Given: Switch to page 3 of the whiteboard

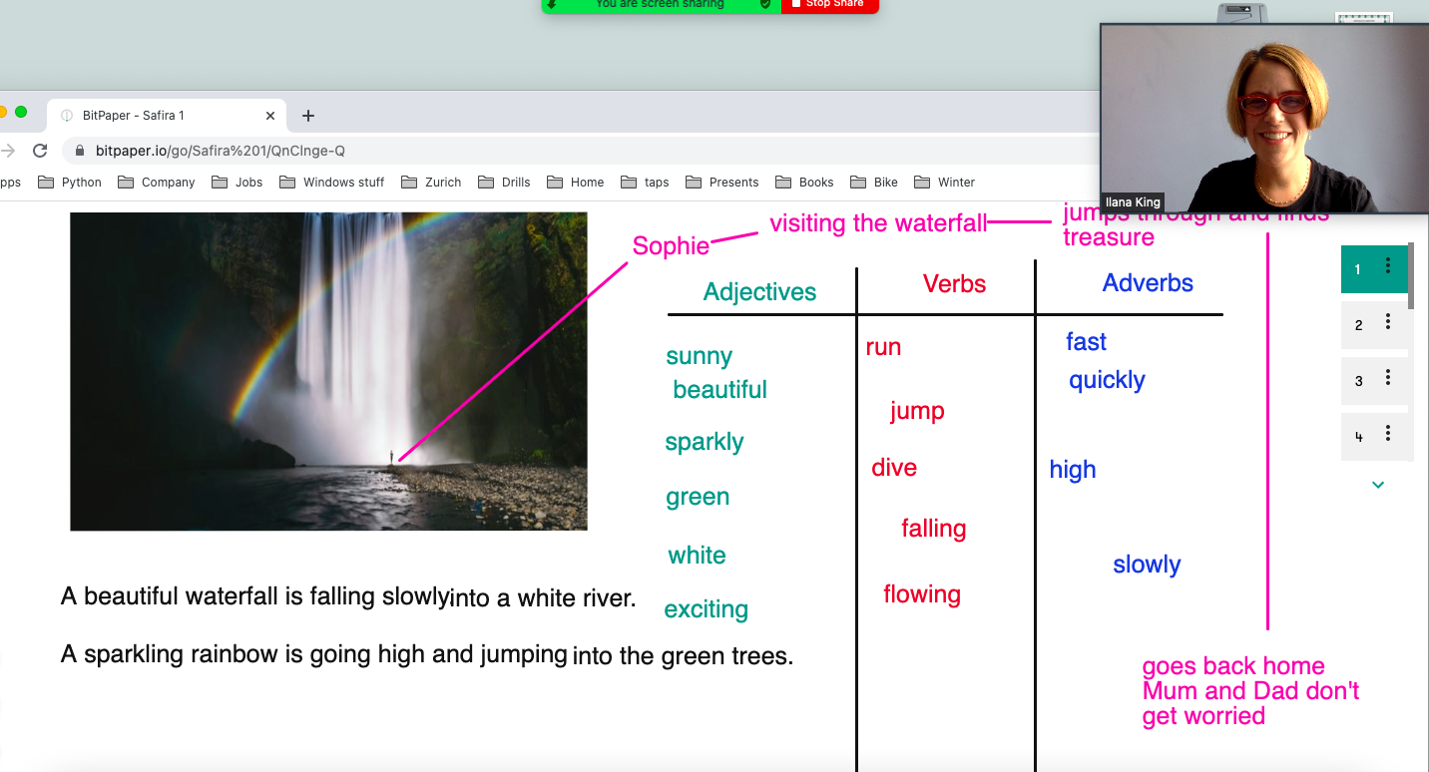Looking at the screenshot, I should tap(1359, 381).
